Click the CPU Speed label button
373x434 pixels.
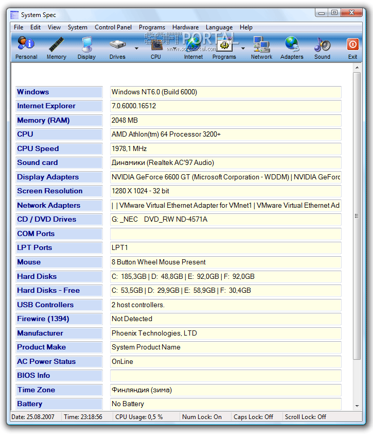click(59, 148)
